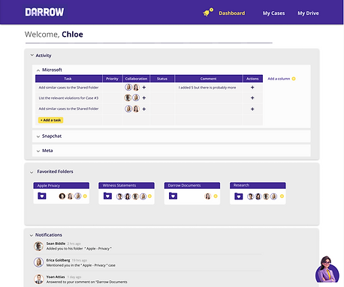This screenshot has width=344, height=287.
Task: Click the Witness Statements folder title
Action: pos(119,185)
